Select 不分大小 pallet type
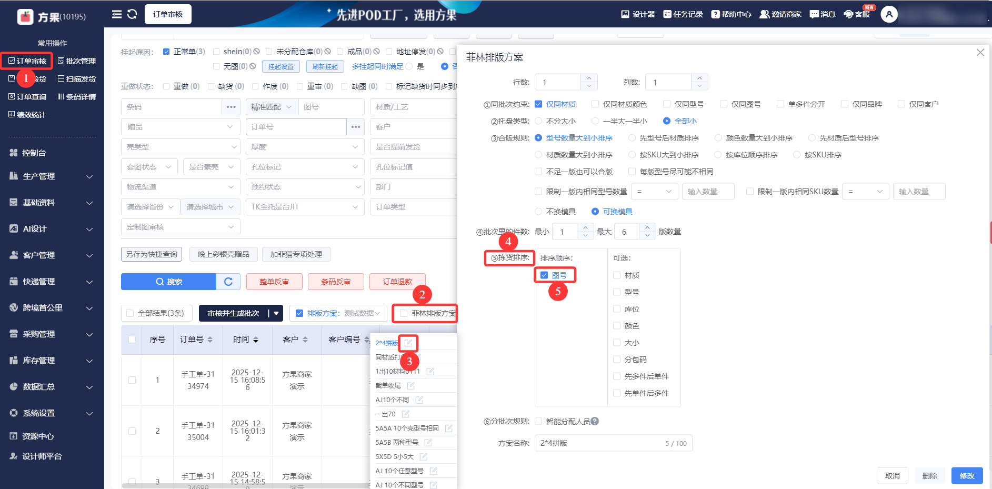992x489 pixels. (x=538, y=121)
